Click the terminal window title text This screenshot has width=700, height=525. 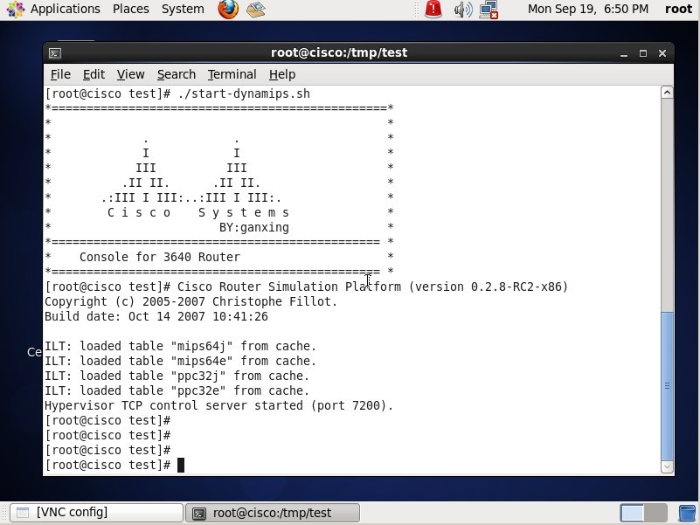339,52
